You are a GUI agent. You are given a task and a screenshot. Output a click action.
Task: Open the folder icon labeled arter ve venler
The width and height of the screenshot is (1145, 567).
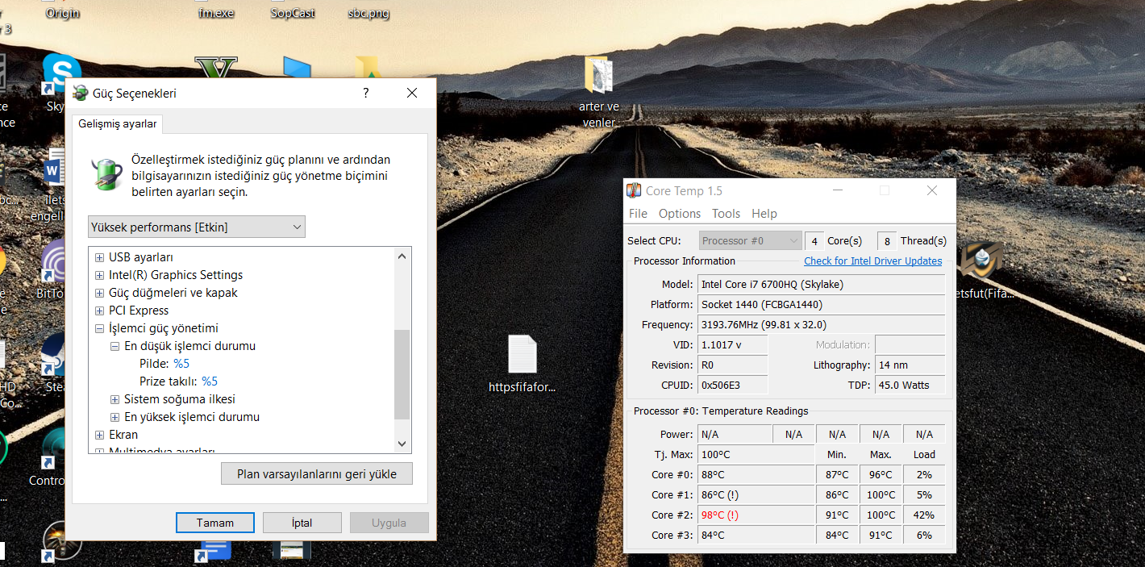click(x=598, y=77)
